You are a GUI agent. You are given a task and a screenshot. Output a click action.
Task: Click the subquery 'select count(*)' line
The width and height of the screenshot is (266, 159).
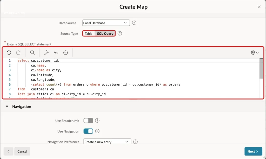click(x=105, y=84)
